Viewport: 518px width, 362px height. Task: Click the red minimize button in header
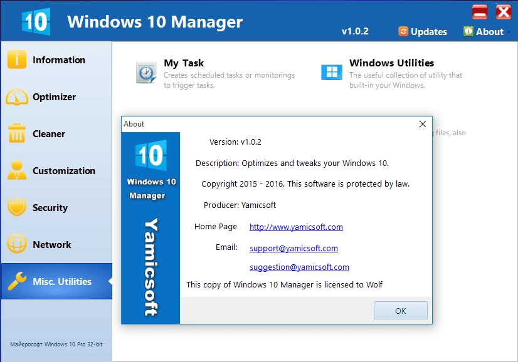[479, 12]
